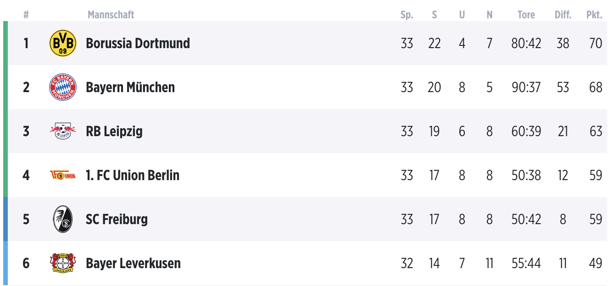Click the Borussia Dortmund club crest
Image resolution: width=614 pixels, height=286 pixels.
point(63,43)
